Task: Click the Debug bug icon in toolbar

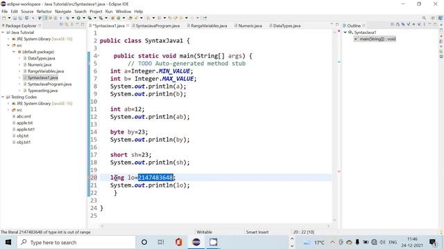Action: pos(67,18)
